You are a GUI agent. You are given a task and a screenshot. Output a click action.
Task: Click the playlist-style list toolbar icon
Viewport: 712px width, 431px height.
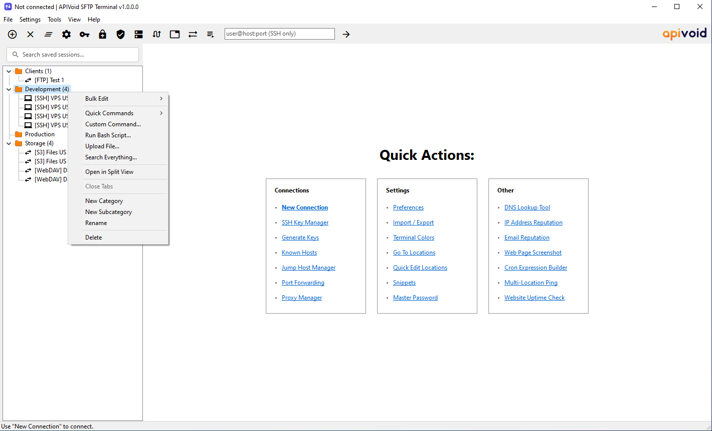[211, 34]
